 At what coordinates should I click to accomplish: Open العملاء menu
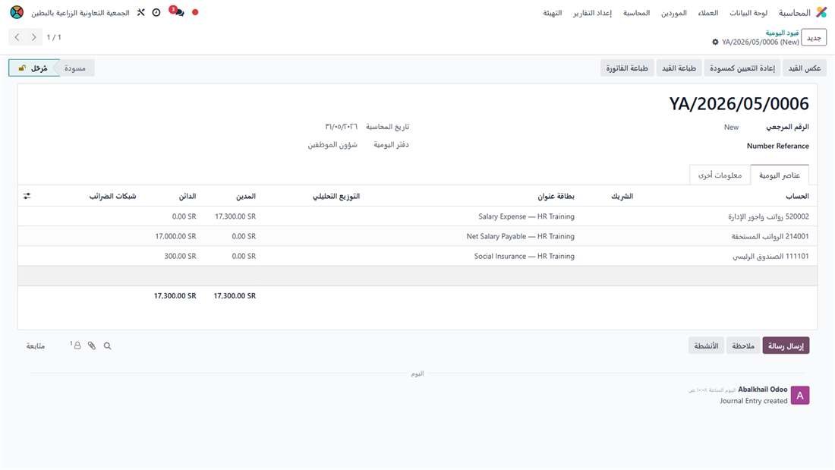(707, 13)
